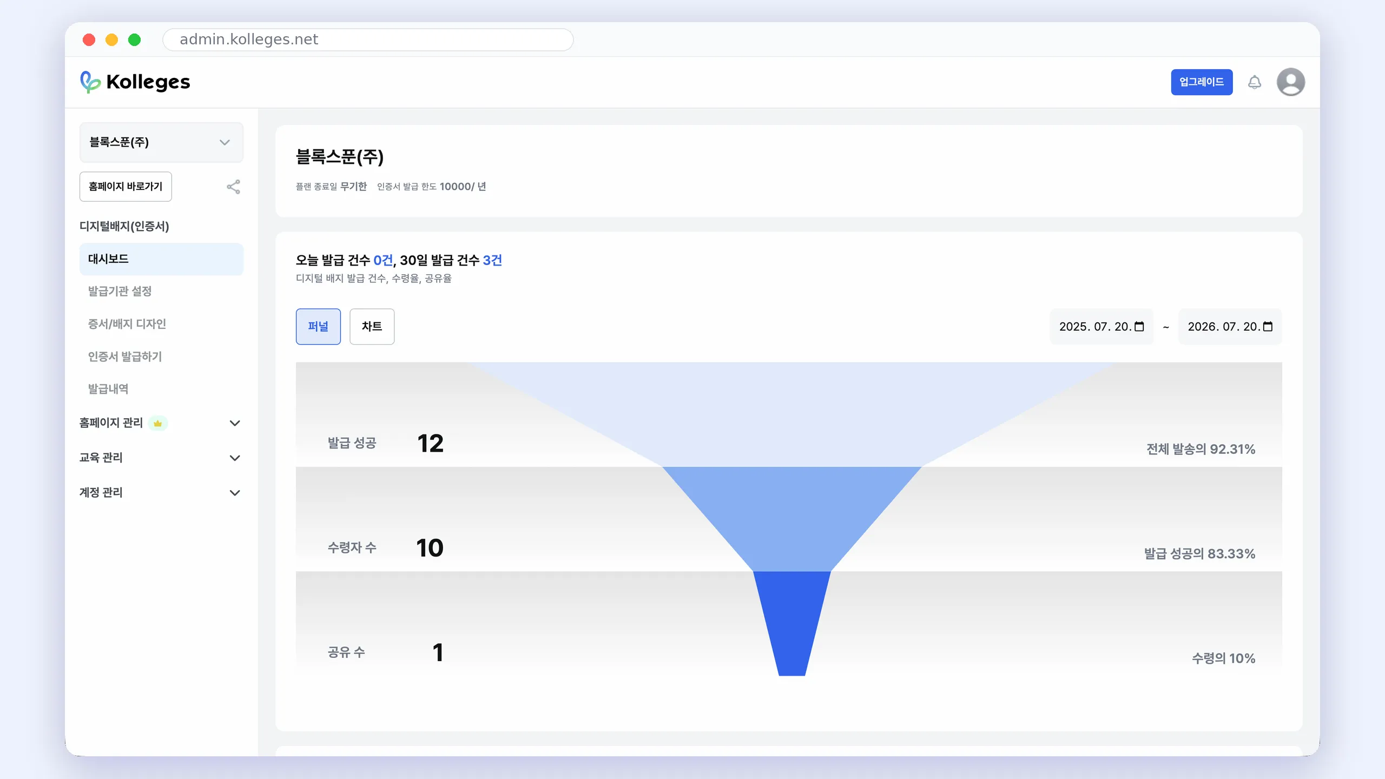Click the crown badge next to 홈페이지 관리

coord(158,423)
